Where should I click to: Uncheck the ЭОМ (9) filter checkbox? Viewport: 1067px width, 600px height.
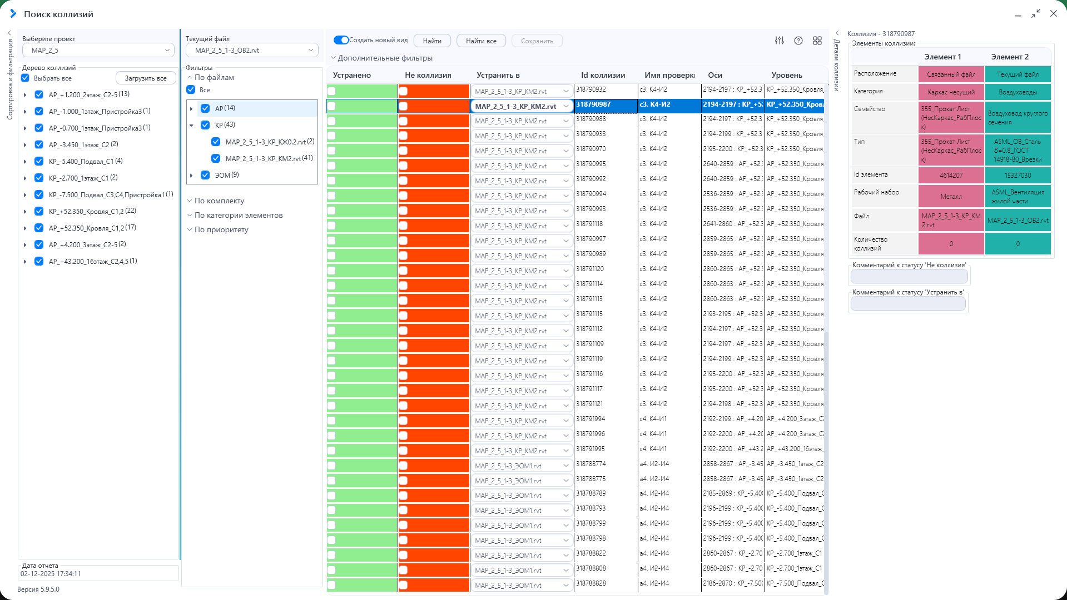pyautogui.click(x=205, y=175)
